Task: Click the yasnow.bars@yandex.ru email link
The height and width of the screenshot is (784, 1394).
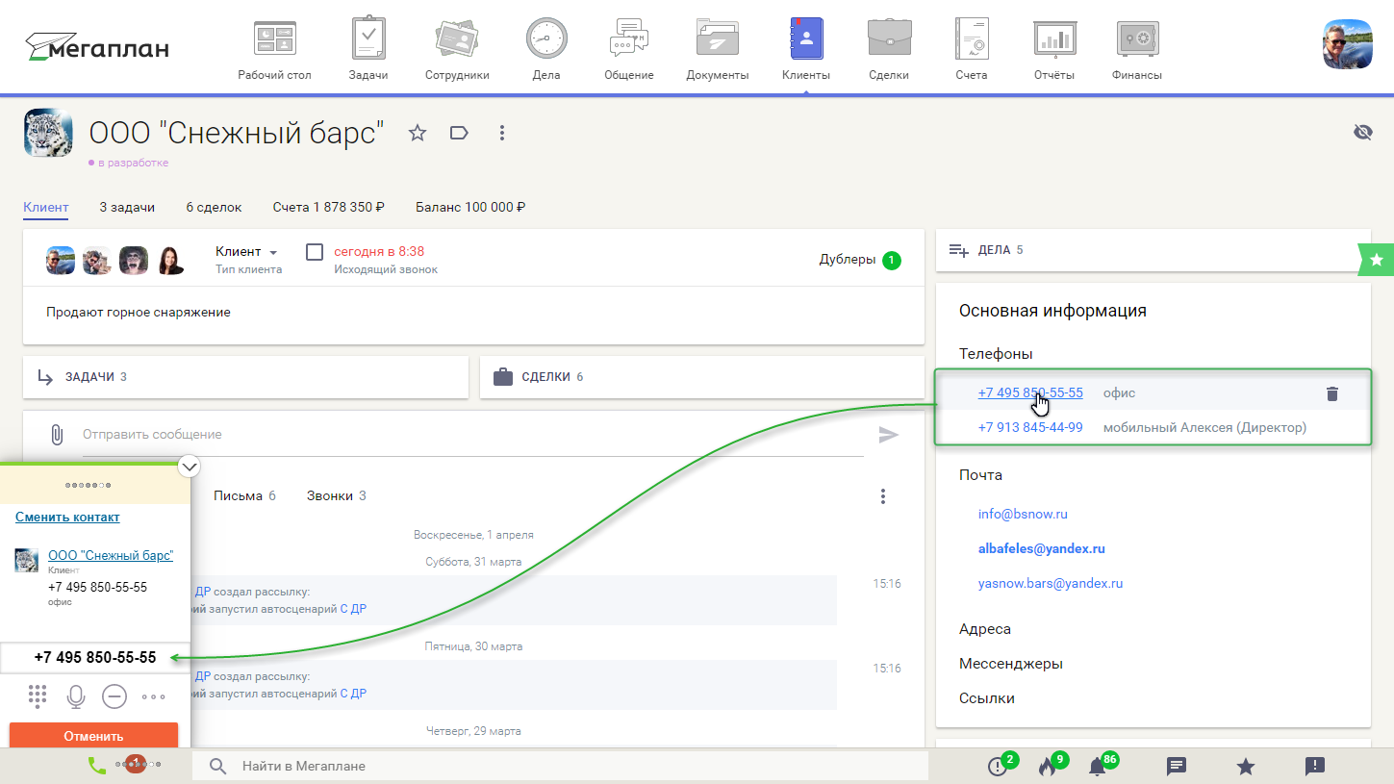Action: point(1051,583)
